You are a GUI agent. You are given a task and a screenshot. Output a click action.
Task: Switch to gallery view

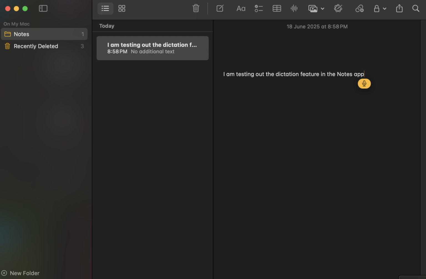121,8
